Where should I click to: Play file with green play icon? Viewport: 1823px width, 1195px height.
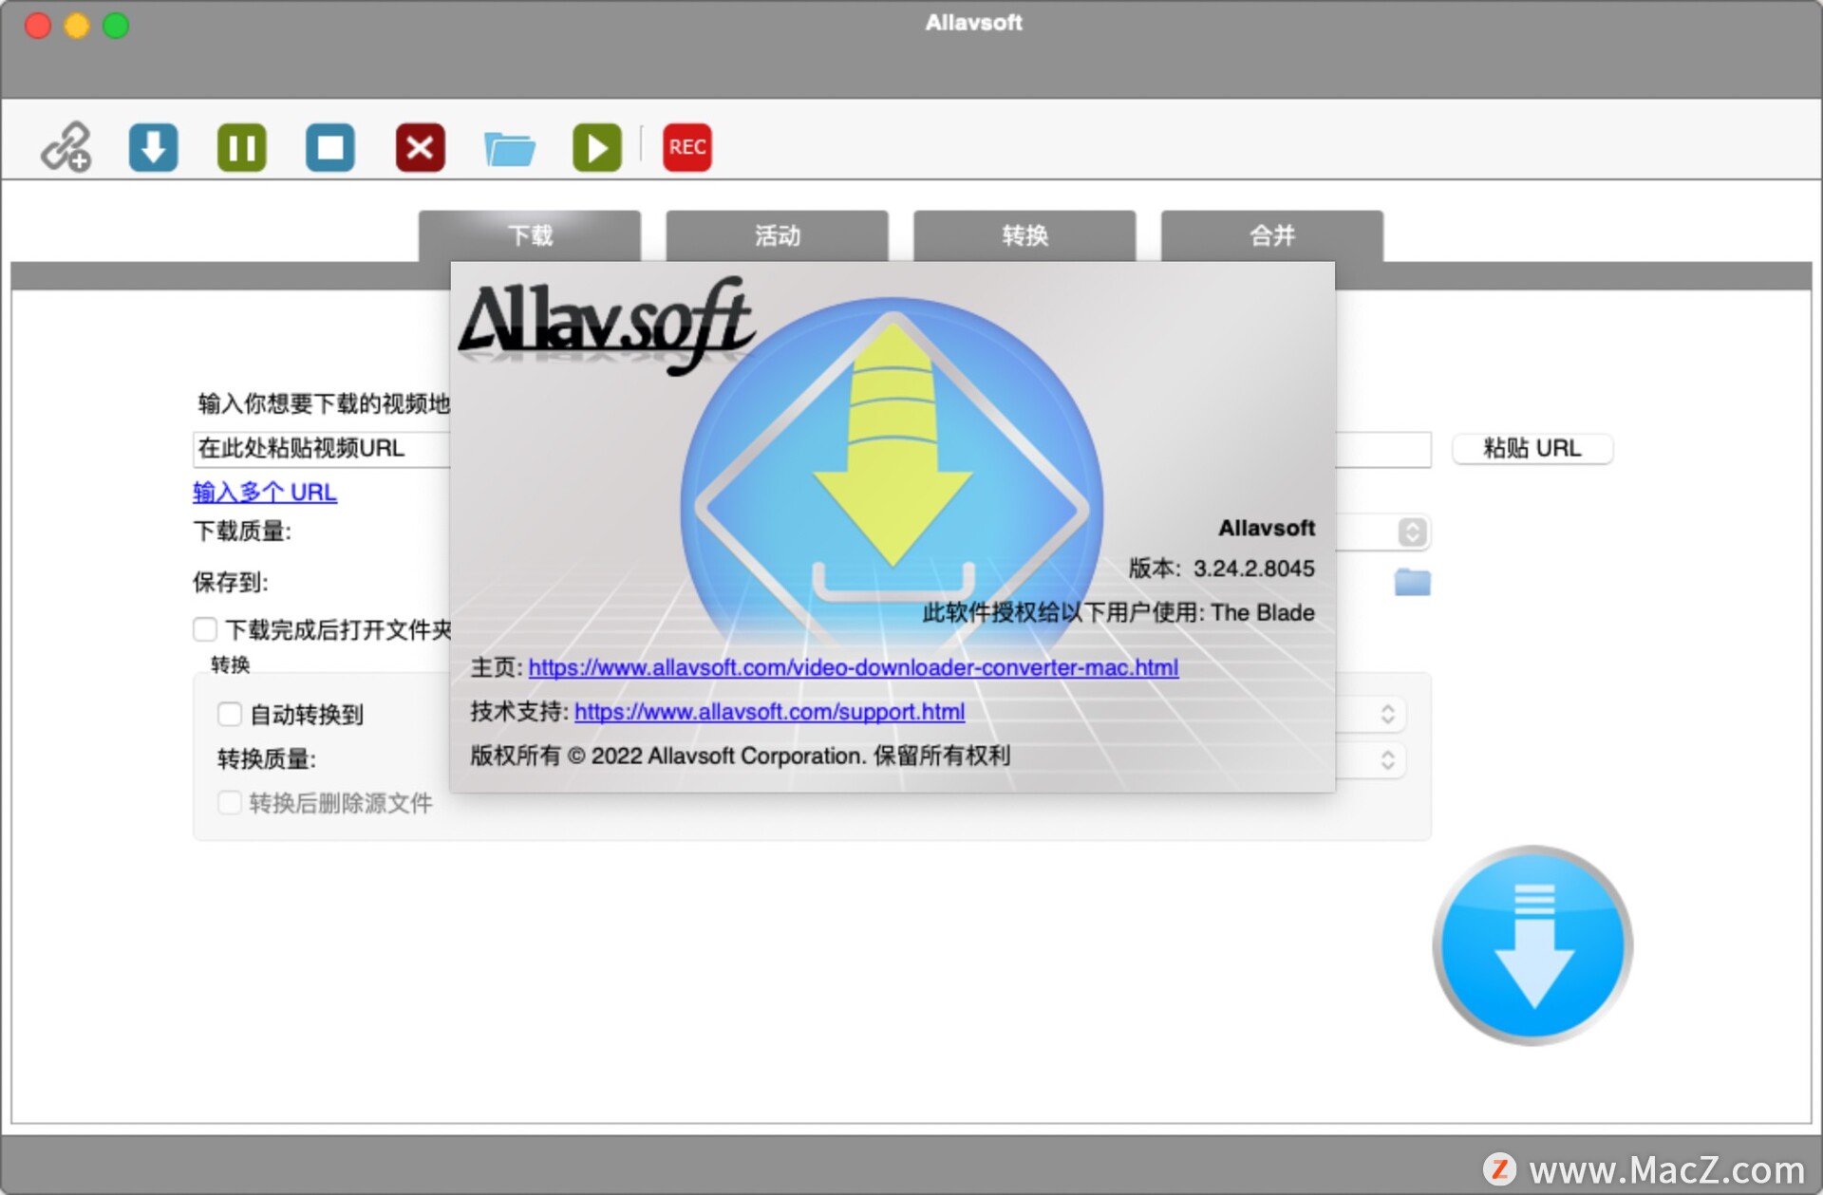(x=597, y=147)
